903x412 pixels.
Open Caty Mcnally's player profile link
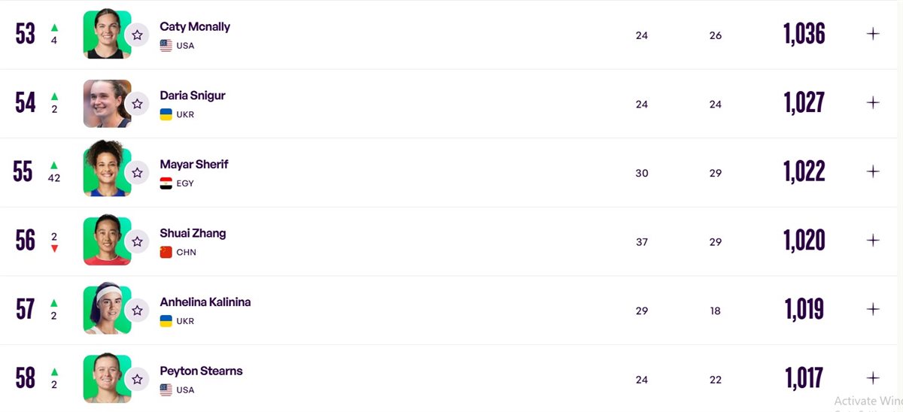pos(195,26)
